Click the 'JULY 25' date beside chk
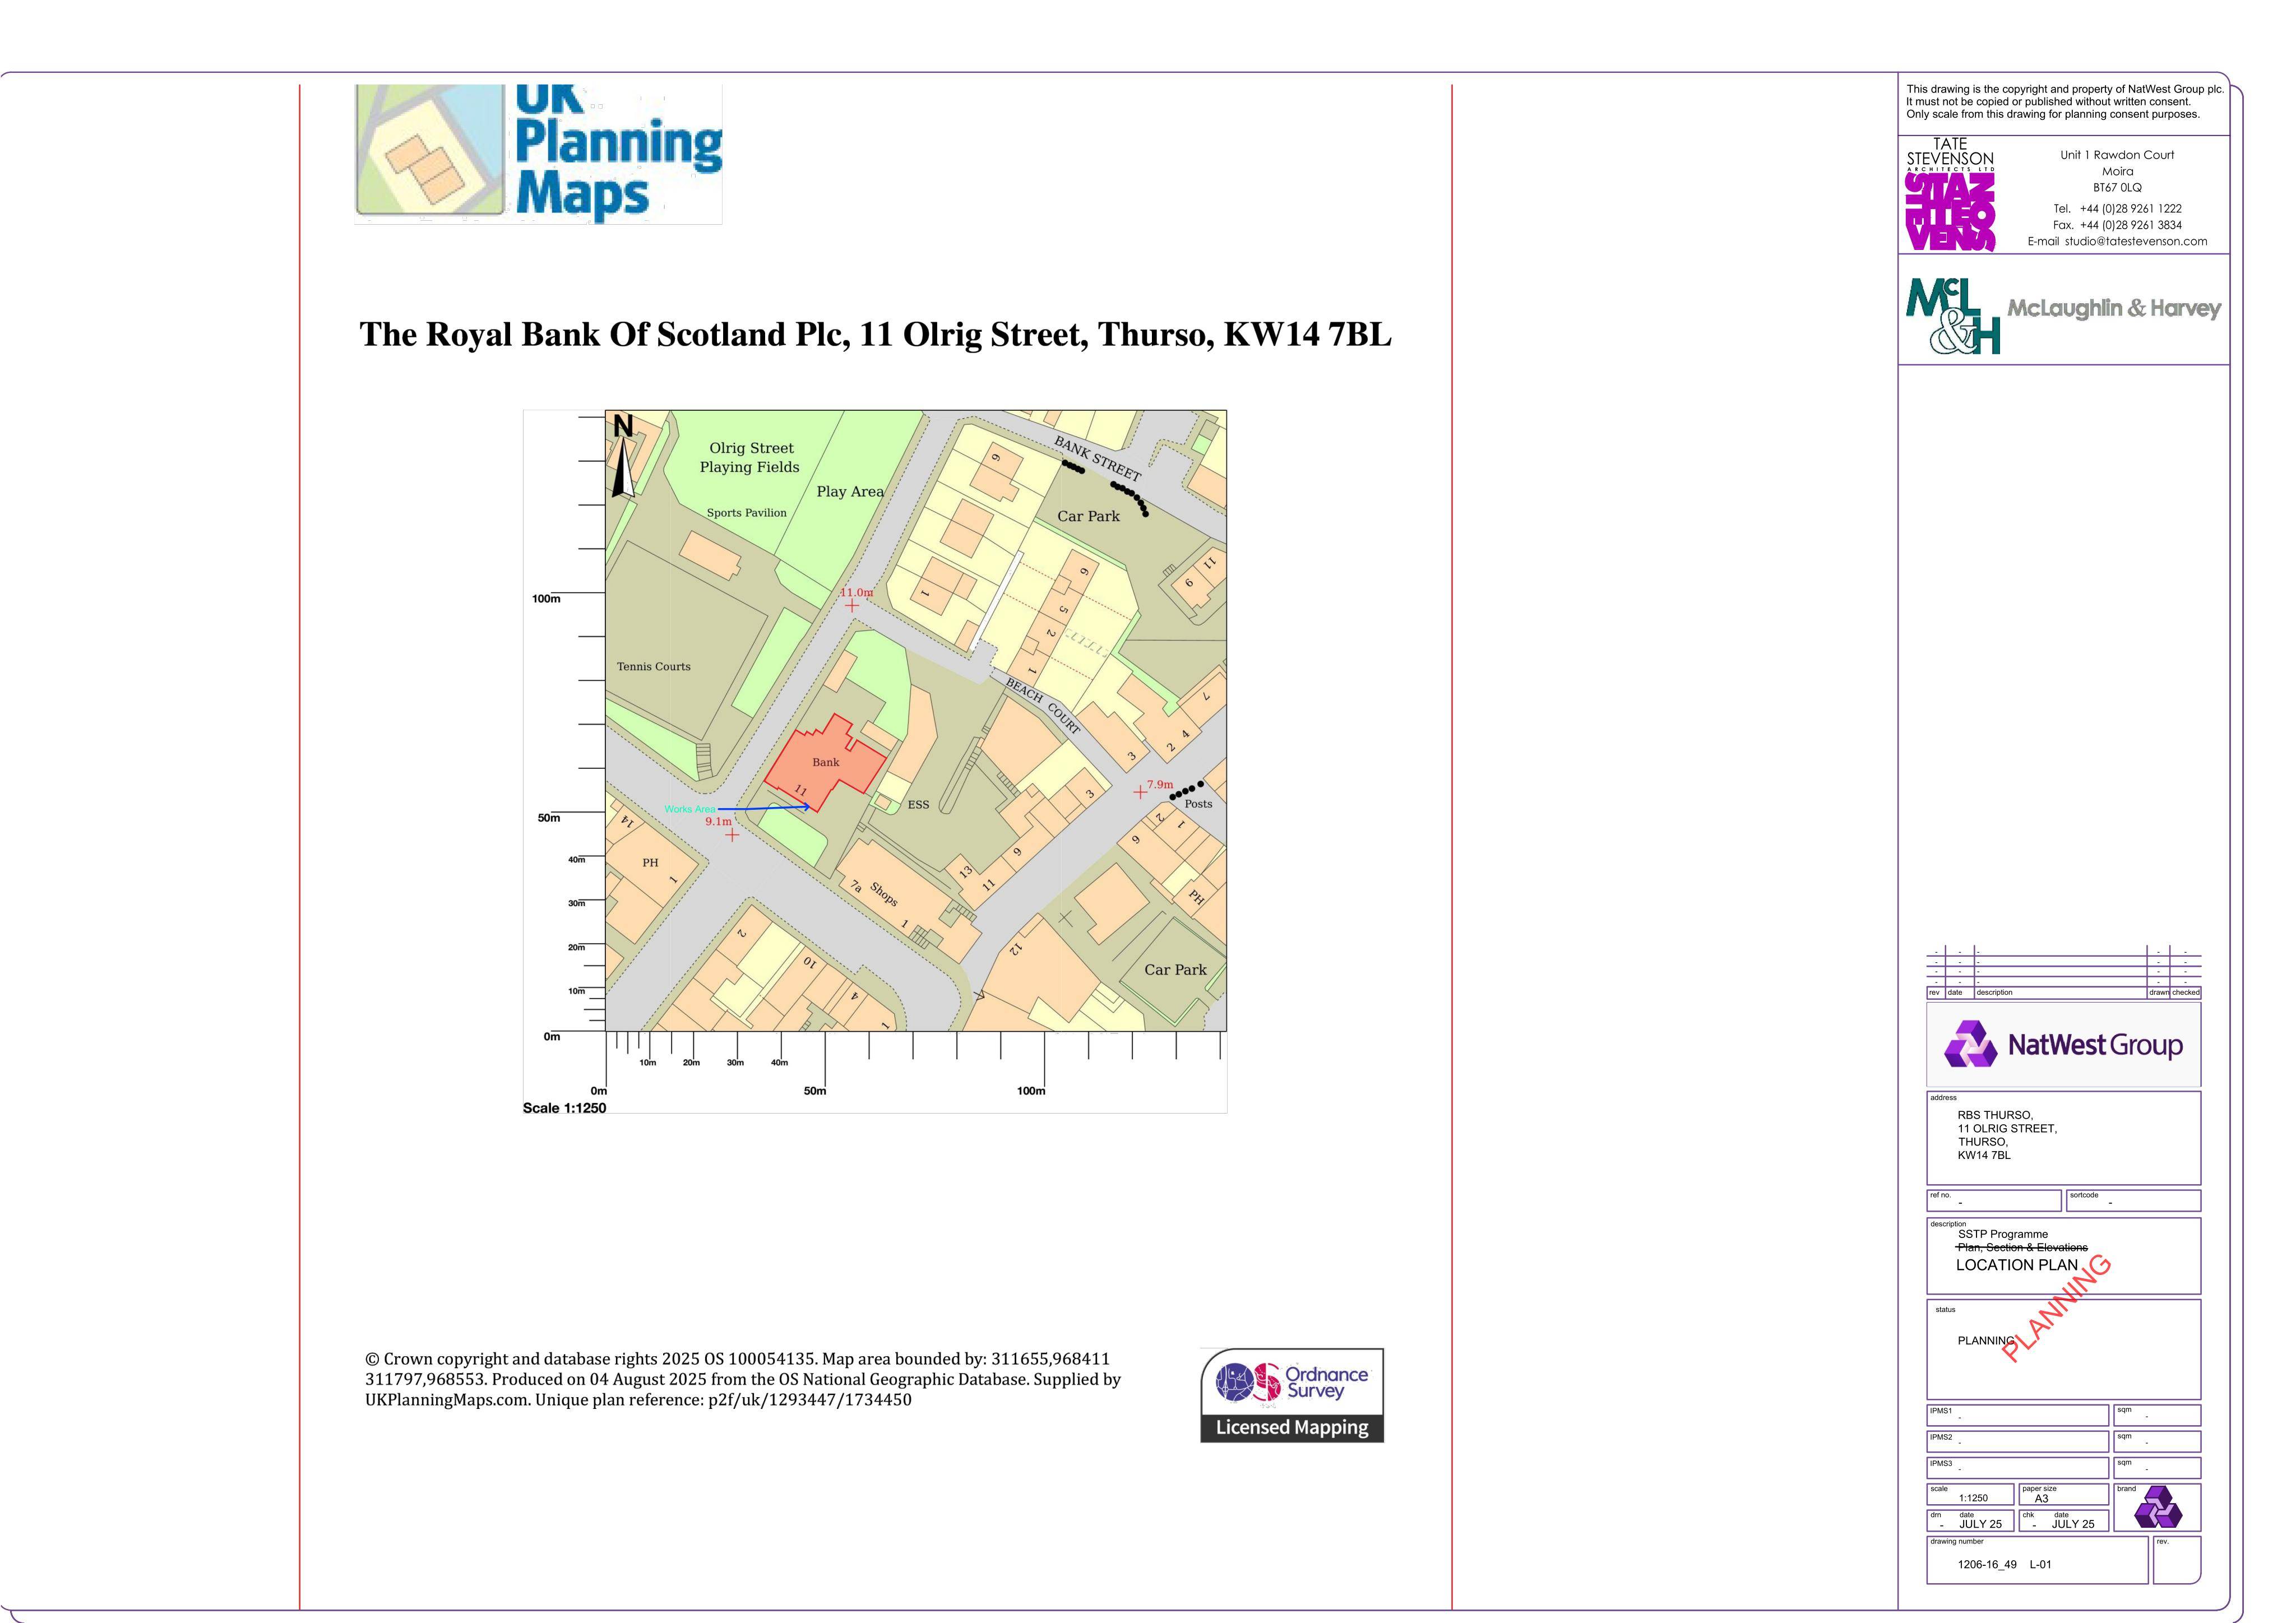This screenshot has width=2296, height=1623. click(x=2073, y=1524)
